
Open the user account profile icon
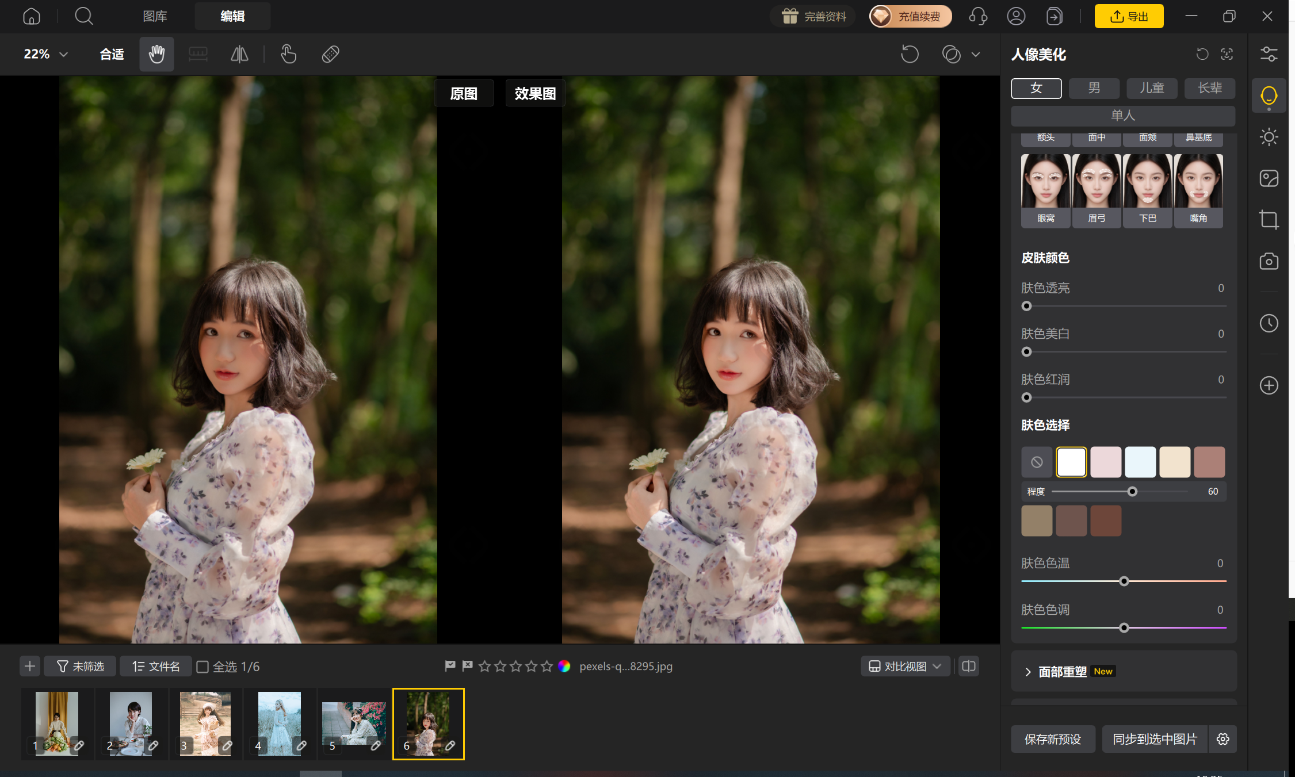click(x=1016, y=16)
